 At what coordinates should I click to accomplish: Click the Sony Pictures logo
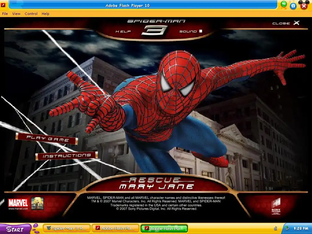276,206
